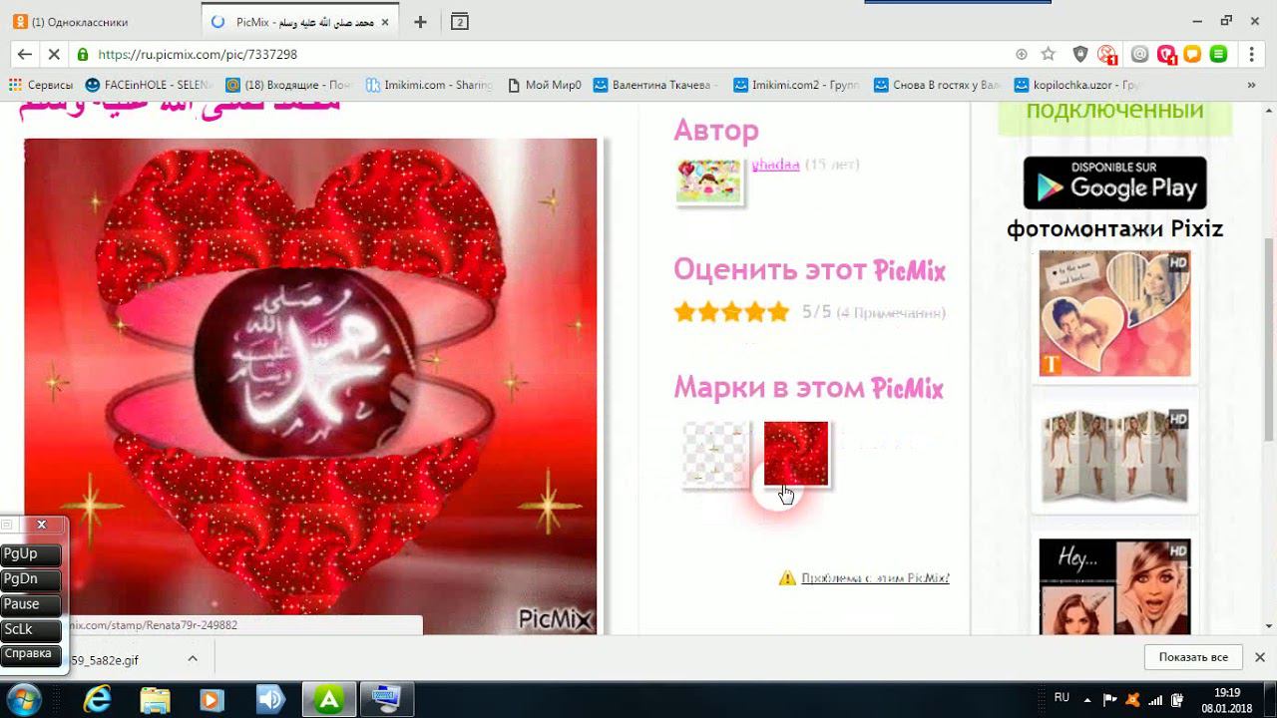Click the PgUp on-screen key

tap(31, 554)
